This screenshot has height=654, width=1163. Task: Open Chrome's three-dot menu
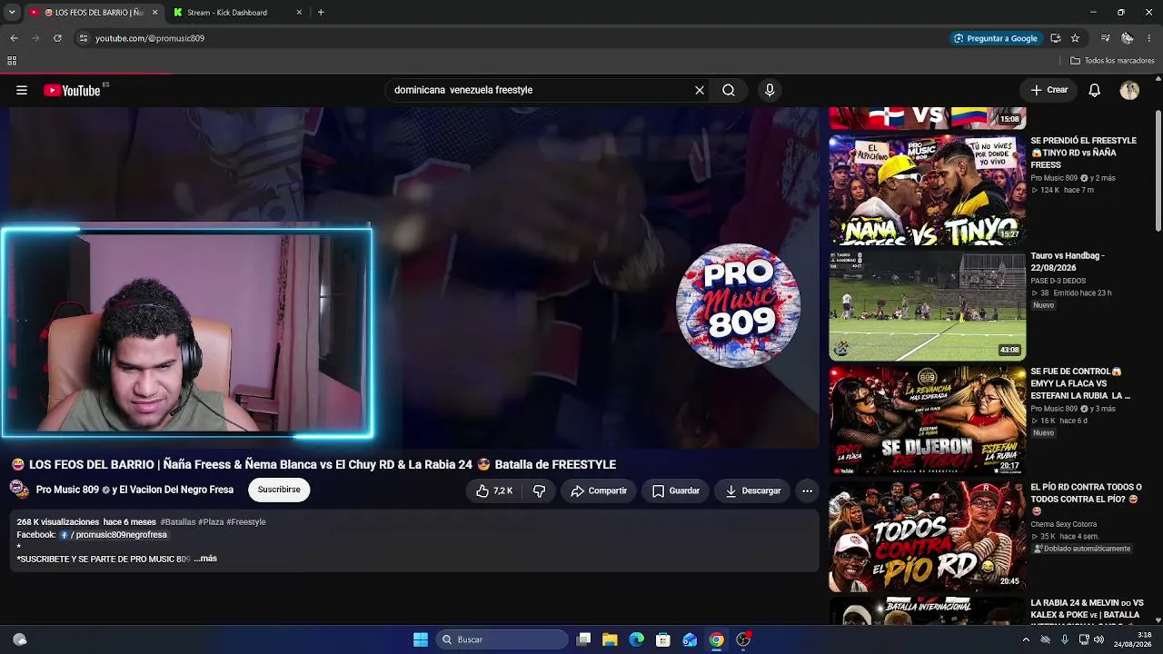[1149, 38]
